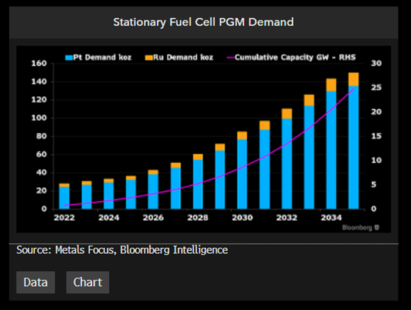Click the blue bar above 2026
Viewport: 411px width, 310px height.
pyautogui.click(x=153, y=191)
